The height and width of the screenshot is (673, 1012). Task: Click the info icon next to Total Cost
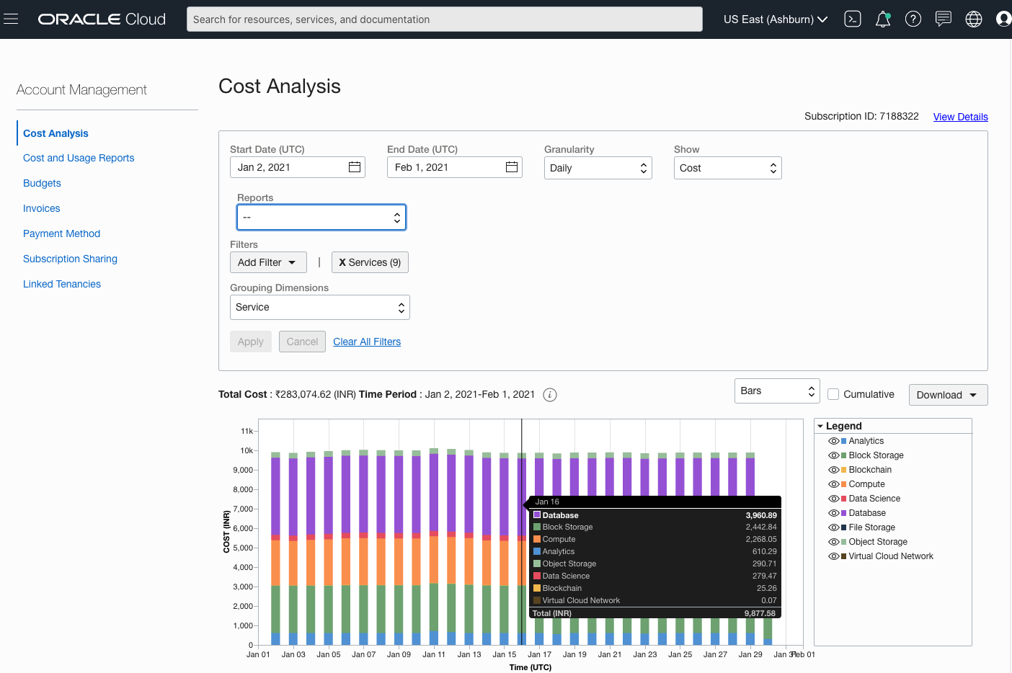click(x=550, y=395)
